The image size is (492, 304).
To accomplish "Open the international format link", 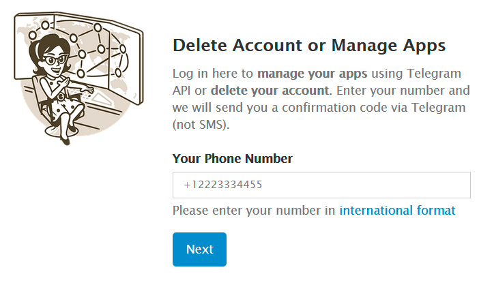I will click(x=397, y=211).
